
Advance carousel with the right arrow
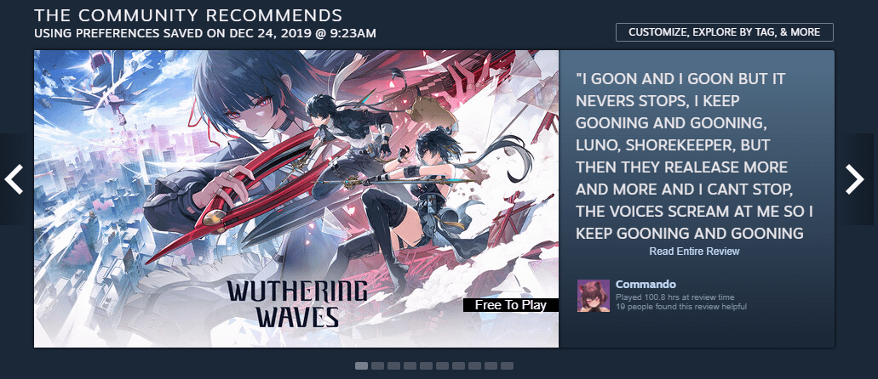pyautogui.click(x=855, y=179)
